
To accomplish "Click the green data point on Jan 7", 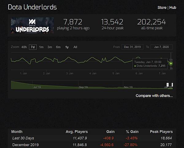I will (171, 63).
